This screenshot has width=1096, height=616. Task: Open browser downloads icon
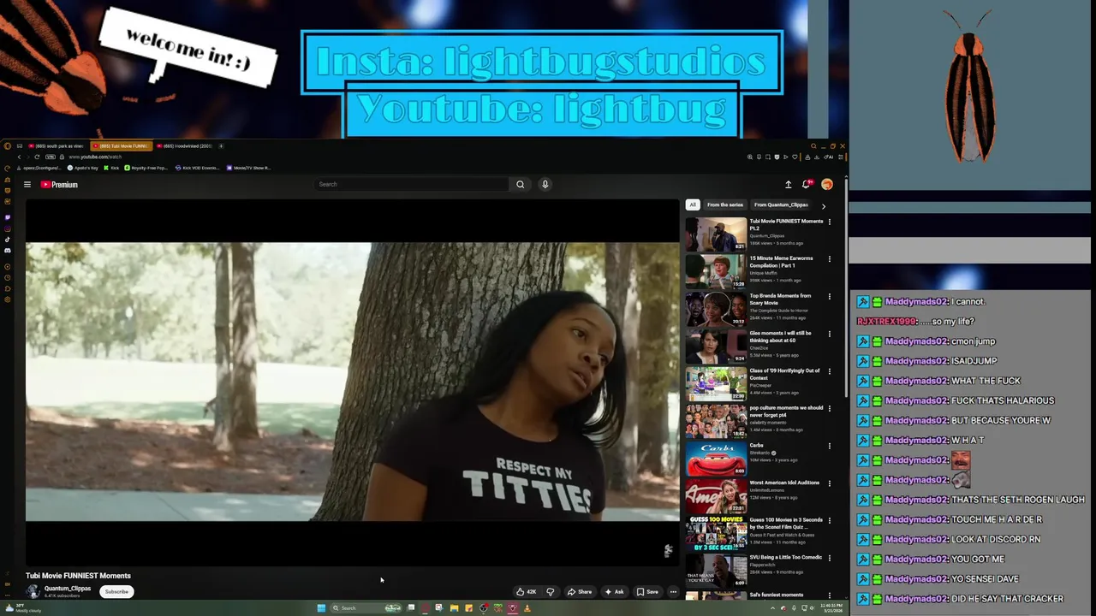click(816, 157)
